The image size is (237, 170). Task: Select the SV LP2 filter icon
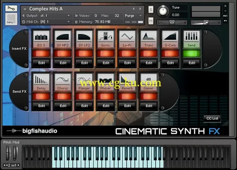pos(84,37)
